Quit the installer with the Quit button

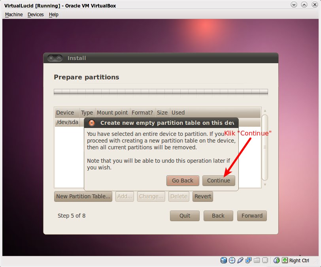click(185, 216)
